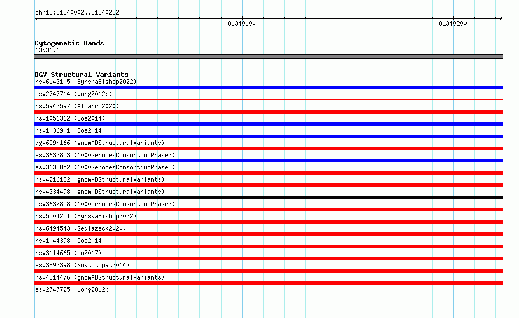This screenshot has width=519, height=318.
Task: Click the nsv5943597 (Almarri2020) label
Action: click(x=77, y=106)
